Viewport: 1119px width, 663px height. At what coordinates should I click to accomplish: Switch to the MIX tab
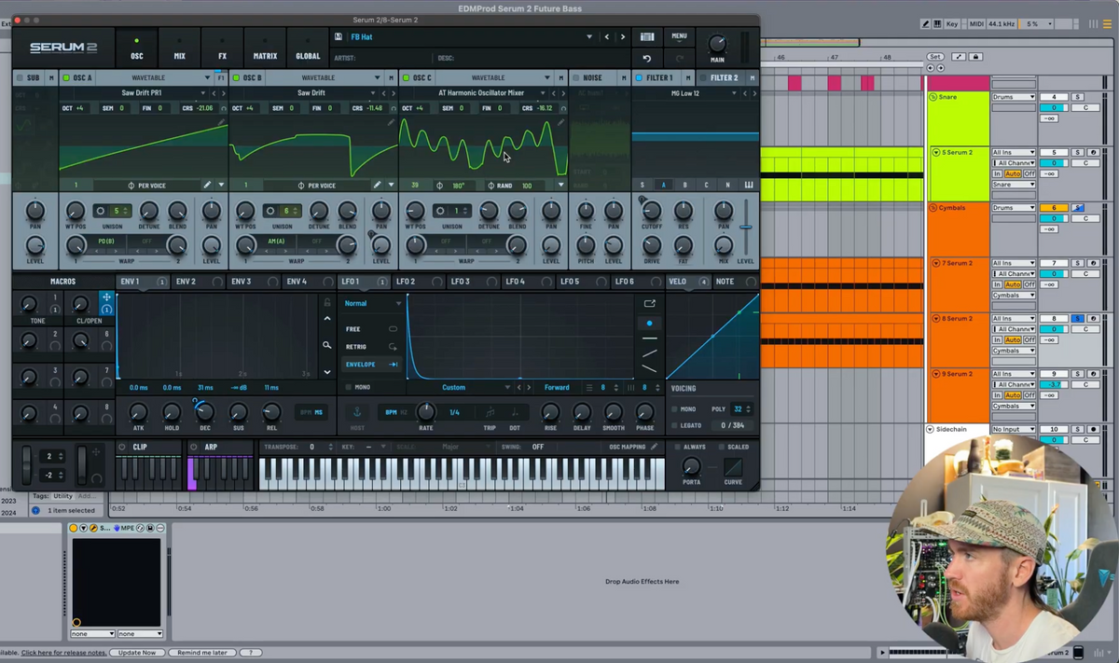click(180, 49)
